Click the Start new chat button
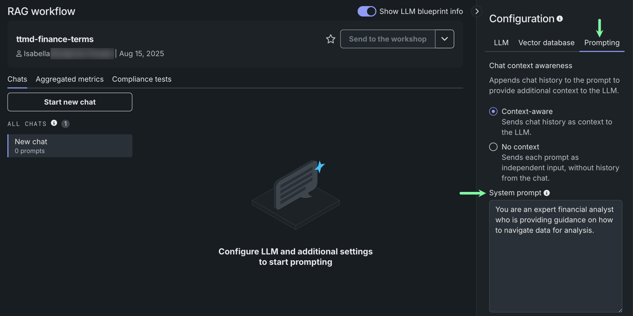Image resolution: width=633 pixels, height=316 pixels. [x=70, y=102]
